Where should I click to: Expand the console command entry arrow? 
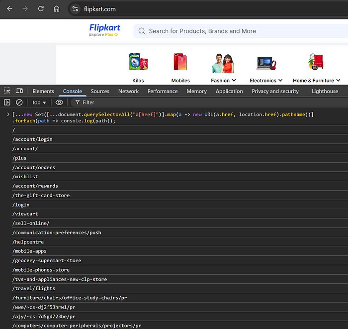(x=8, y=114)
